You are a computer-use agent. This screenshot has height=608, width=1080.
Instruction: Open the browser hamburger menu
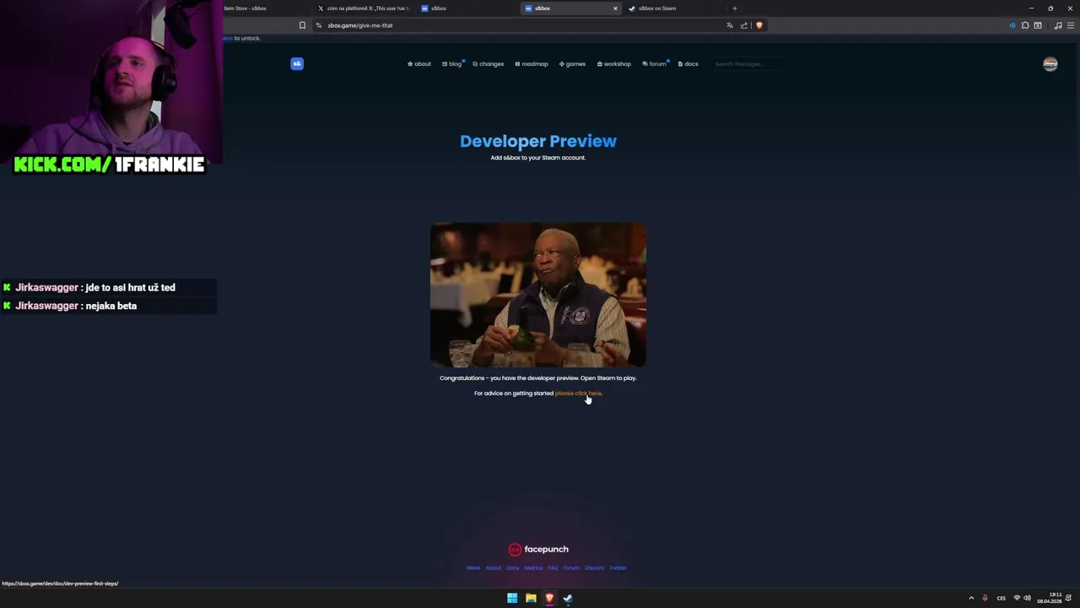pos(1071,25)
